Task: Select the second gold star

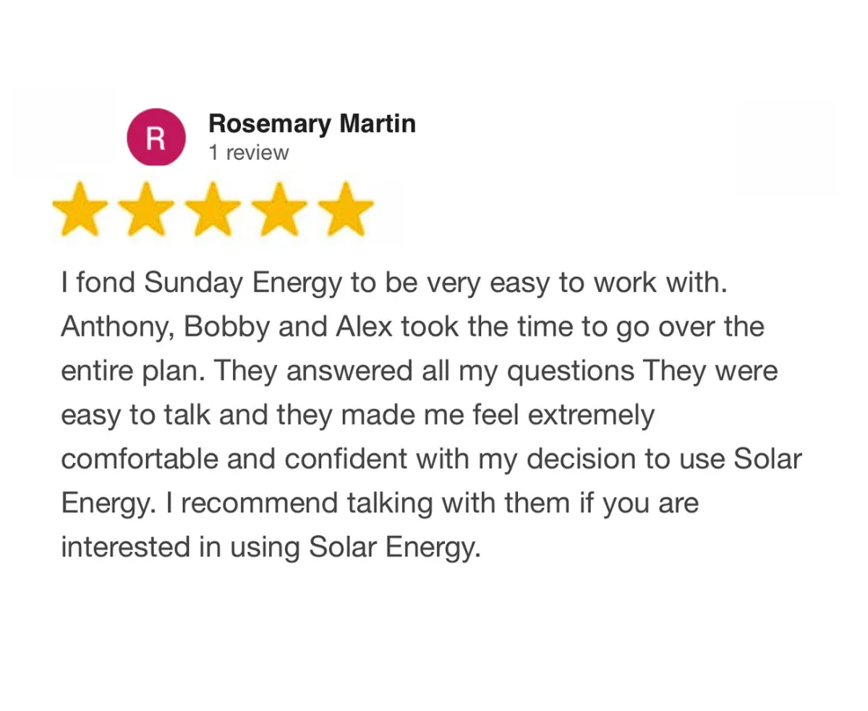Action: (147, 208)
